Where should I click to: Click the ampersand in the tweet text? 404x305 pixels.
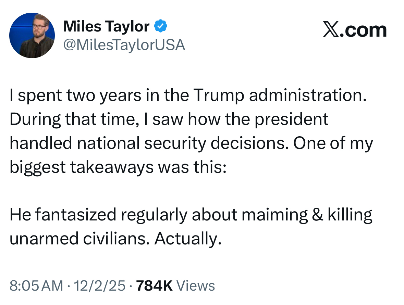(318, 215)
